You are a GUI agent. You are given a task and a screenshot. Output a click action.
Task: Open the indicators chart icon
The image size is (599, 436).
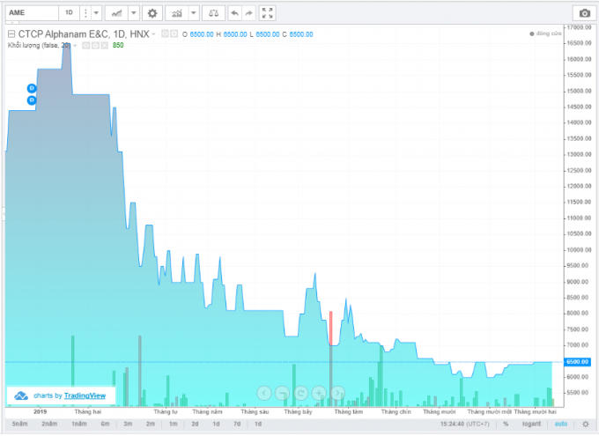click(x=176, y=13)
